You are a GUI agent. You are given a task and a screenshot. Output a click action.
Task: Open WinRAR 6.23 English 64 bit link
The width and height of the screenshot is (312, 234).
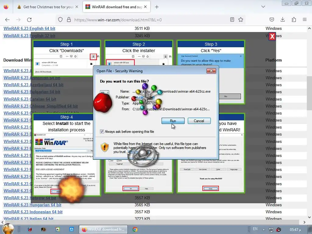pos(30,28)
